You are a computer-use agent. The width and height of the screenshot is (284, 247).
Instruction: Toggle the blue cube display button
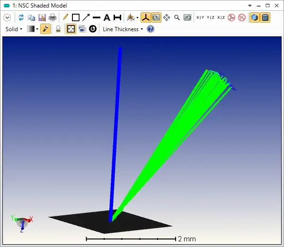[255, 17]
